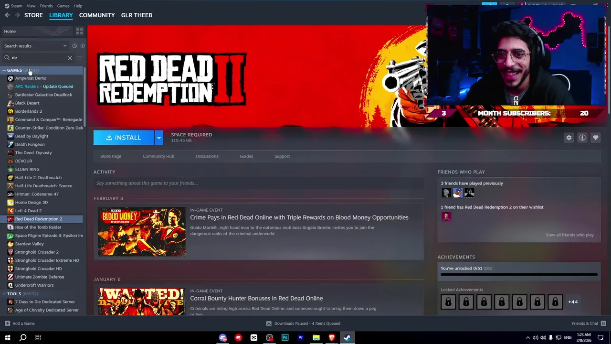This screenshot has height=344, width=611.
Task: Click the achievements progress bar
Action: (519, 275)
